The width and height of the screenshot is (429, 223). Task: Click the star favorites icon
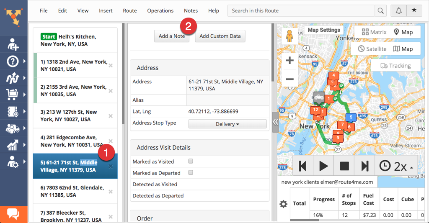pyautogui.click(x=414, y=10)
